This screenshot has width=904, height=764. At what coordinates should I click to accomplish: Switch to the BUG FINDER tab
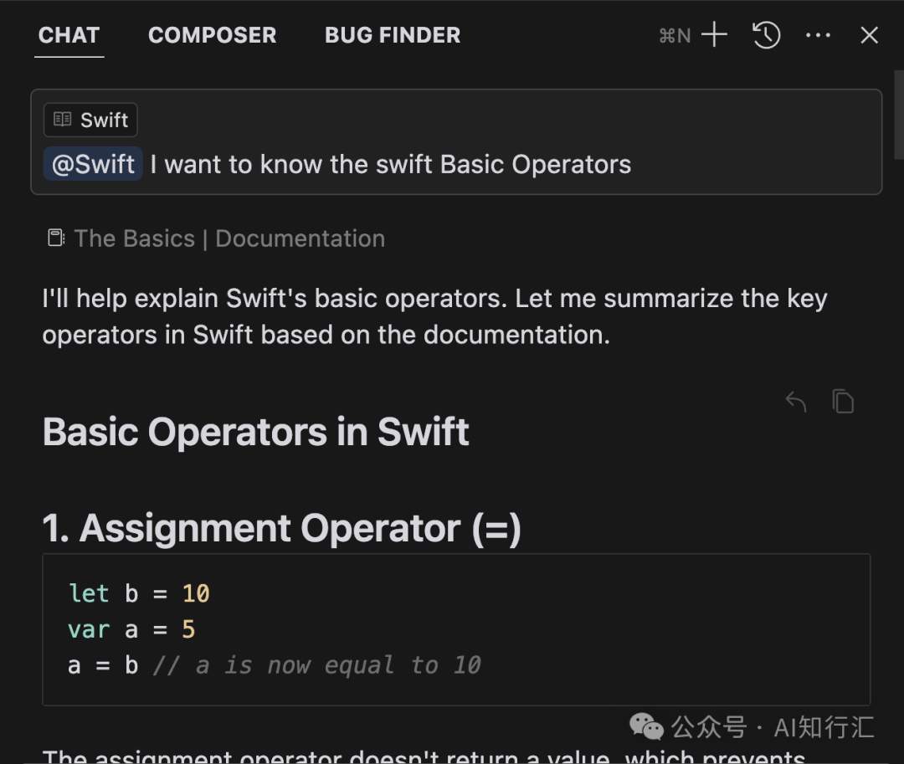click(393, 35)
